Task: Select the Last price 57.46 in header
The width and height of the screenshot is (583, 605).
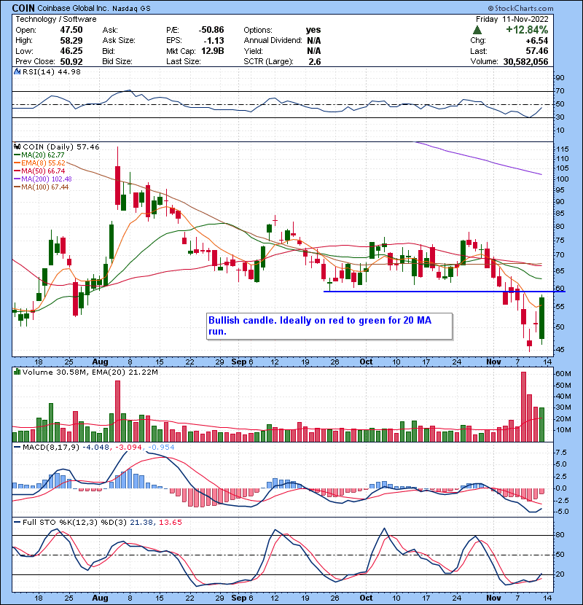Action: coord(536,51)
